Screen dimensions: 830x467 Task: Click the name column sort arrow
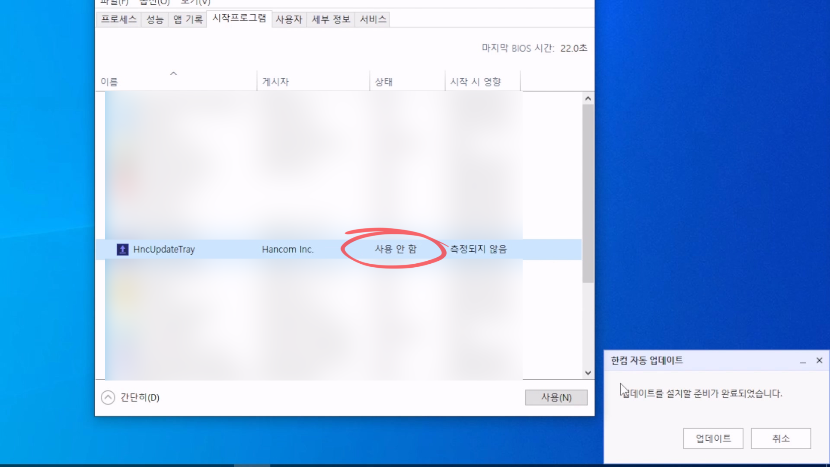[173, 74]
